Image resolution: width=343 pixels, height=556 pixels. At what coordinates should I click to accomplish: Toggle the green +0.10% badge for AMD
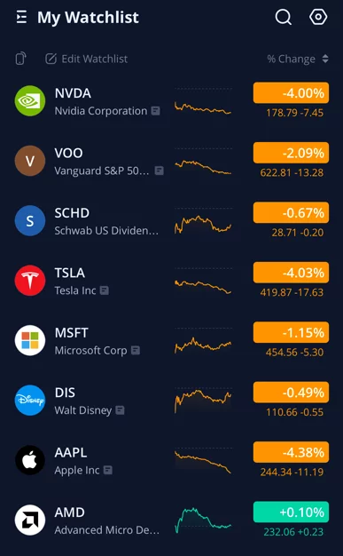click(x=291, y=512)
